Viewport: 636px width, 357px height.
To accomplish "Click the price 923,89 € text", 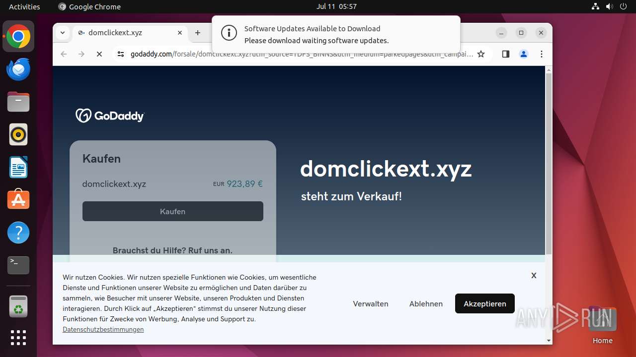I will click(x=244, y=184).
